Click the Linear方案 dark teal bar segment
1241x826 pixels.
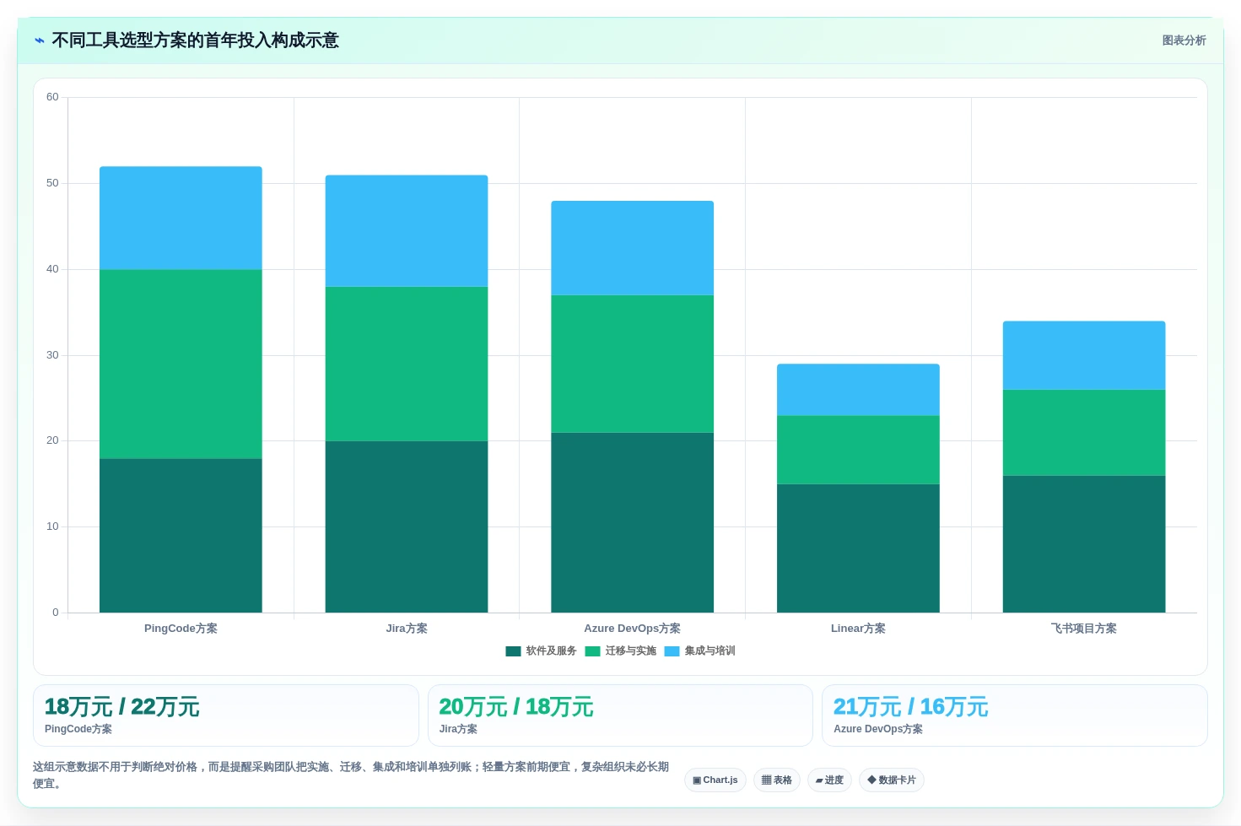[858, 548]
